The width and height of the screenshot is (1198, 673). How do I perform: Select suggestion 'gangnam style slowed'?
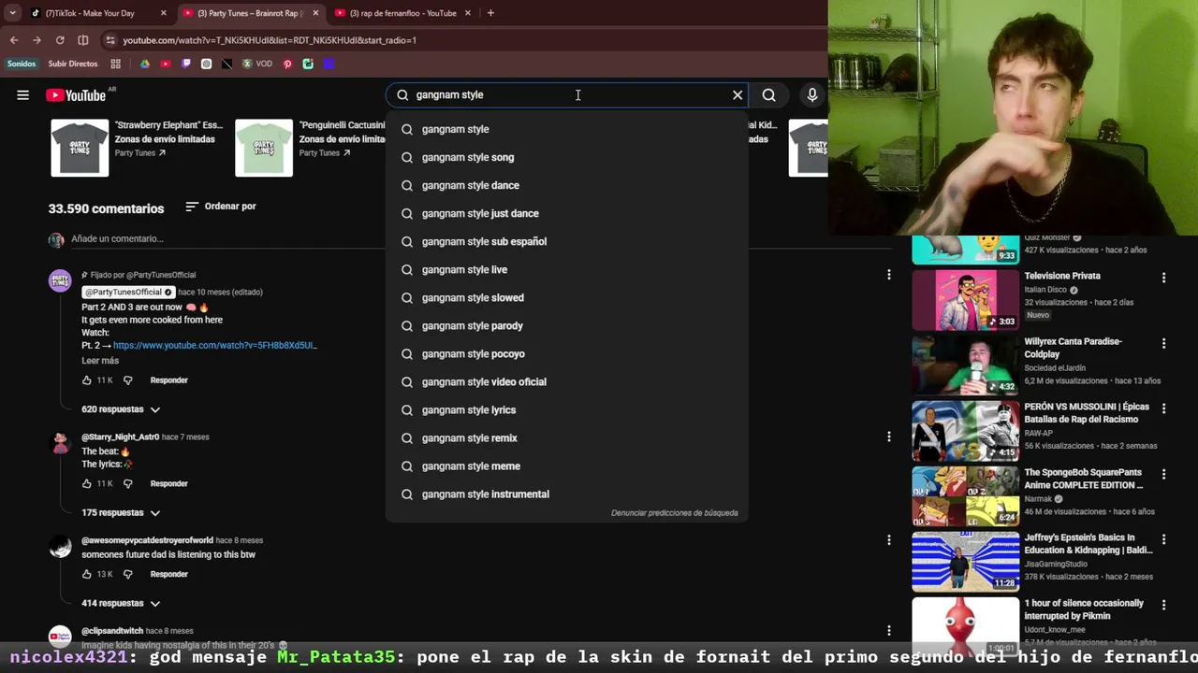click(x=566, y=297)
